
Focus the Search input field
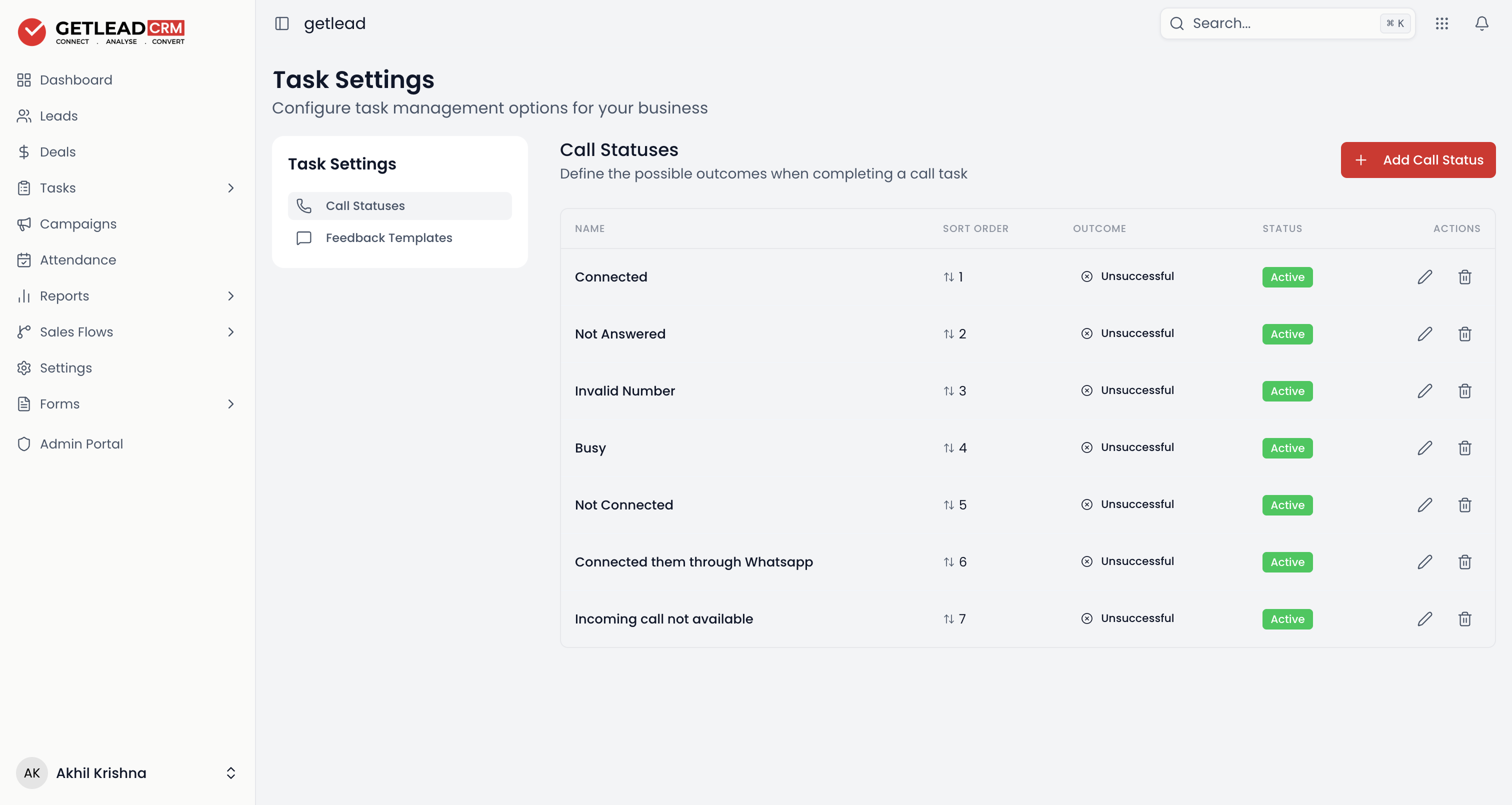coord(1286,23)
